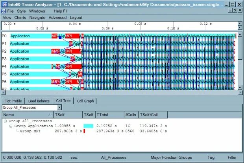This screenshot has height=163, width=244.
Task: Click the time scale down stepper arrow
Action: click(x=240, y=28)
